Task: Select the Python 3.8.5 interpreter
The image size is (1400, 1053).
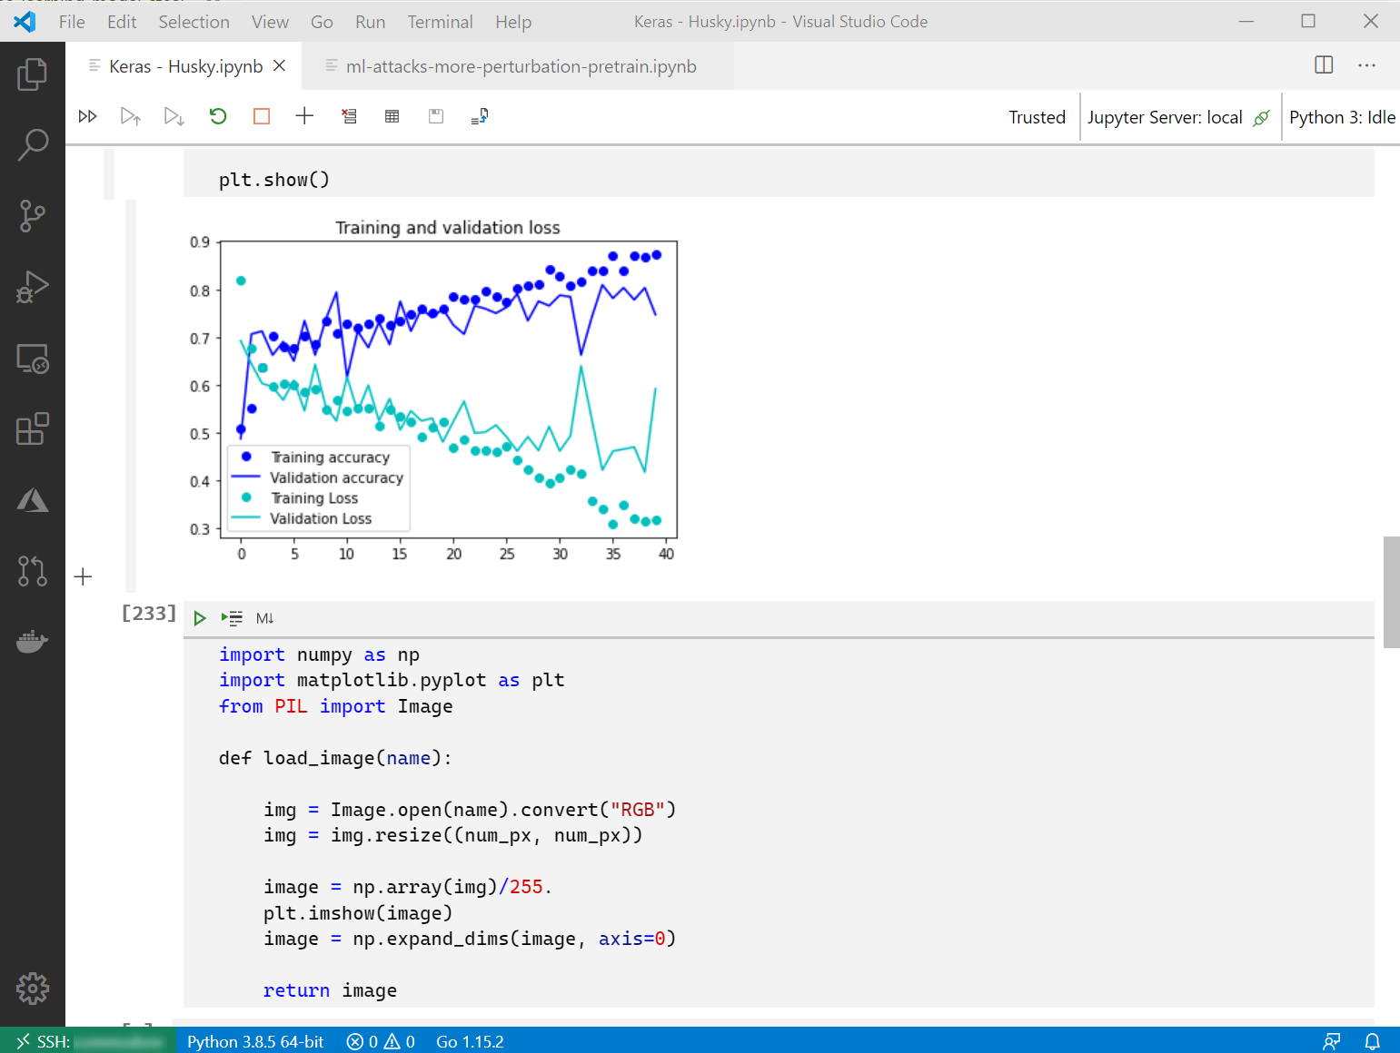Action: [254, 1041]
